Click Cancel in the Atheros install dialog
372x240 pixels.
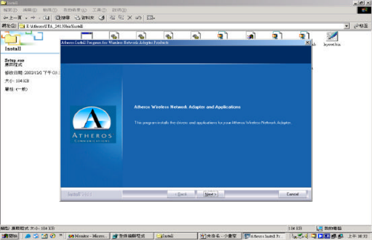pyautogui.click(x=293, y=194)
